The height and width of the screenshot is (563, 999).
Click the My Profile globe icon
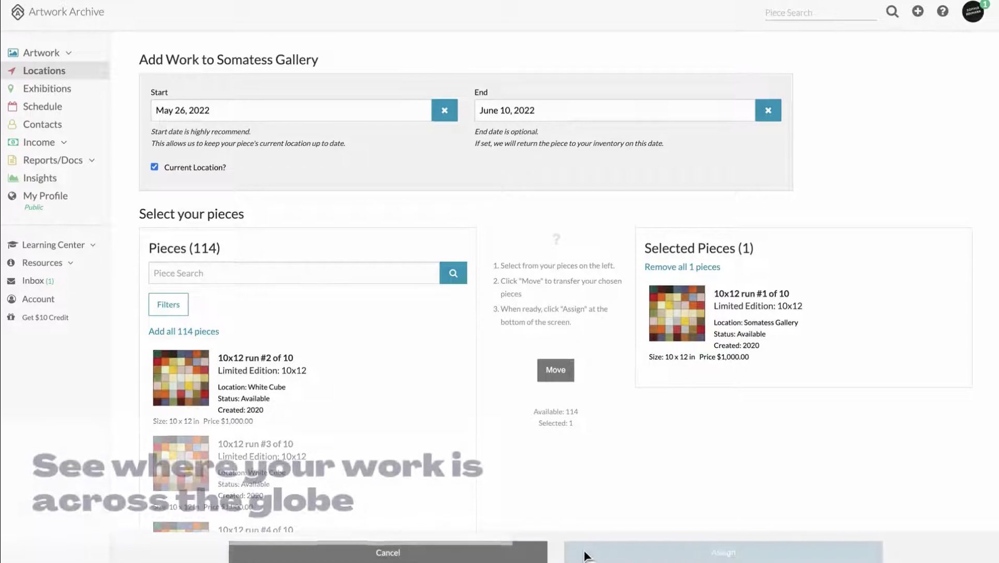(x=12, y=196)
